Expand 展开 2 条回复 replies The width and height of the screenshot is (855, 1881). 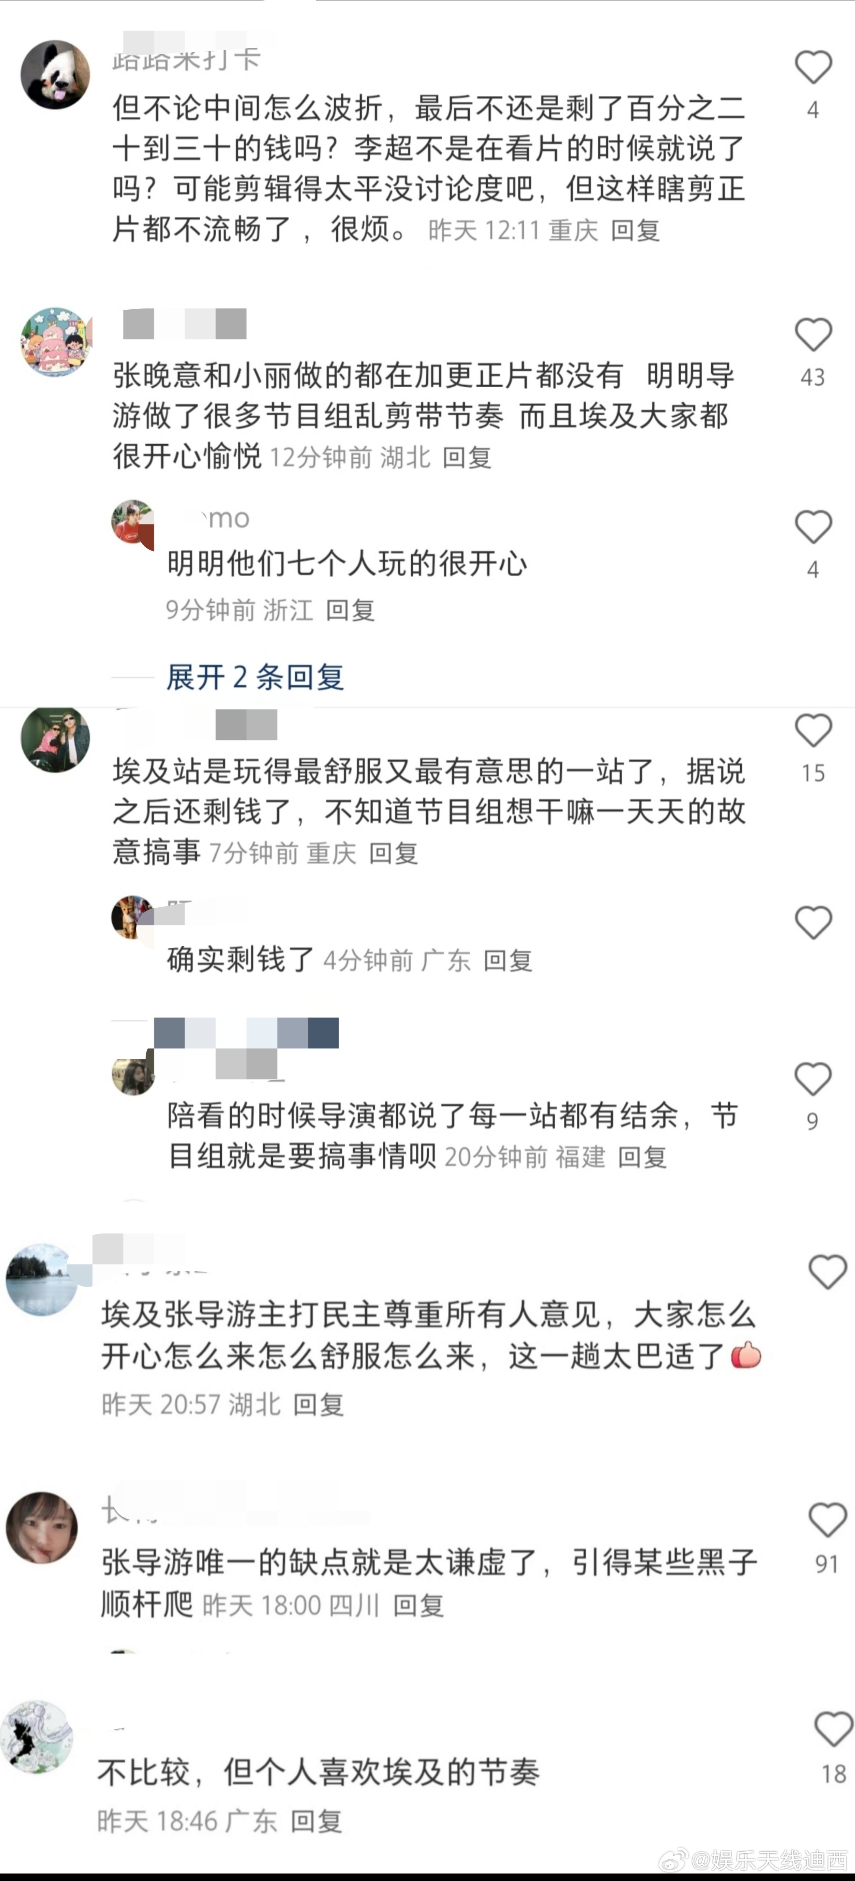(x=255, y=677)
